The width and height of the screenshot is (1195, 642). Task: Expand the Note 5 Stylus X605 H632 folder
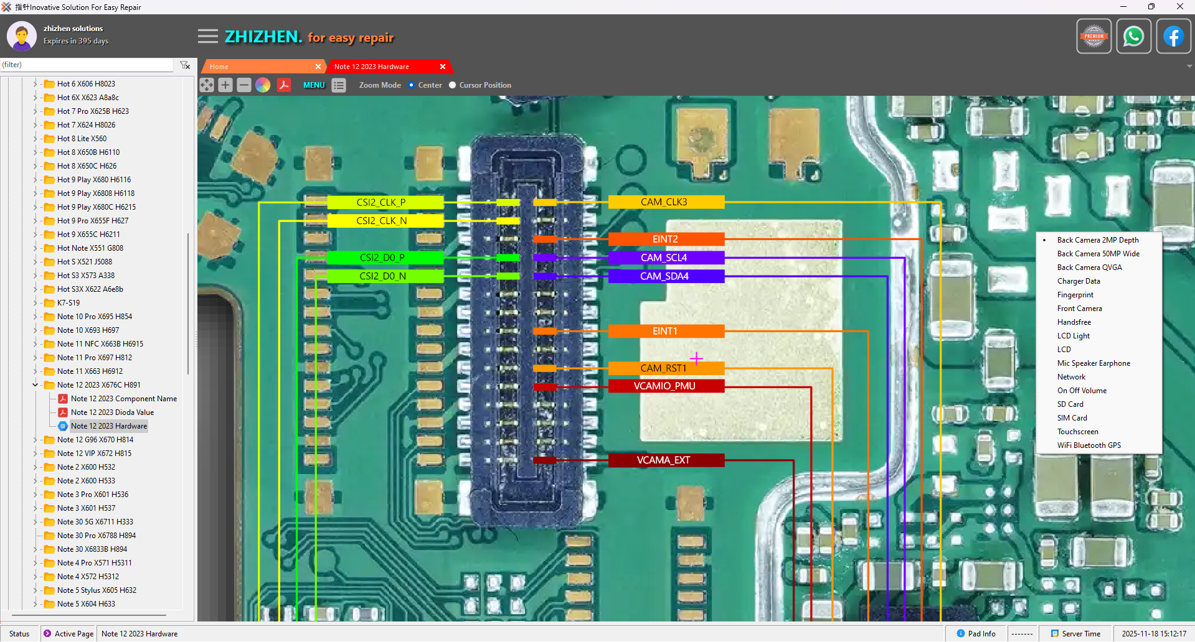35,590
